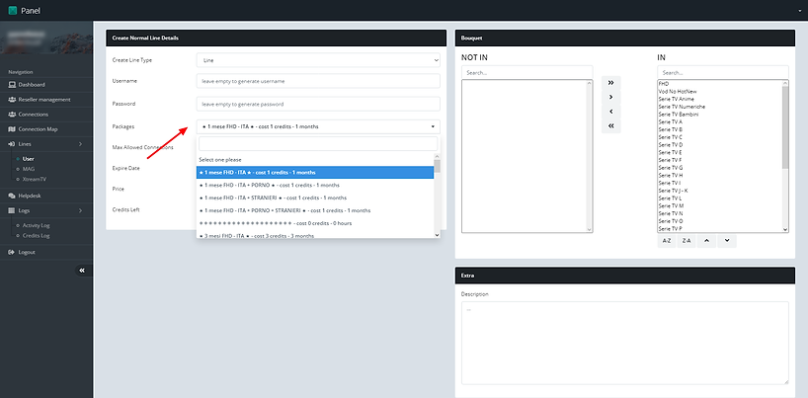
Task: Select 'ITA + PORNO + STRANIERI' 1 mese option
Action: [x=315, y=210]
